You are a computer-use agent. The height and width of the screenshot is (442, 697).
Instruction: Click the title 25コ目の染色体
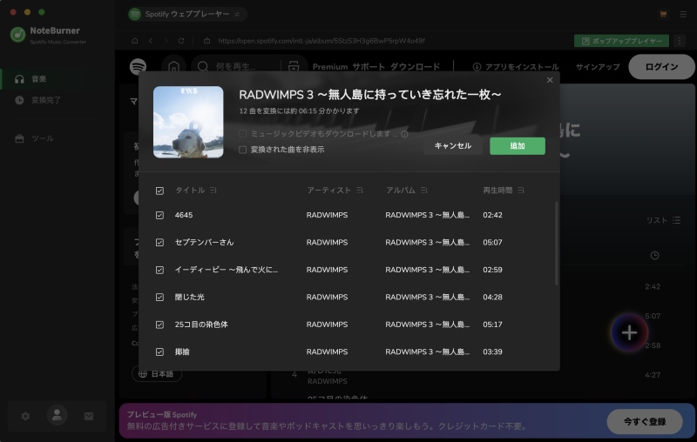[201, 325]
